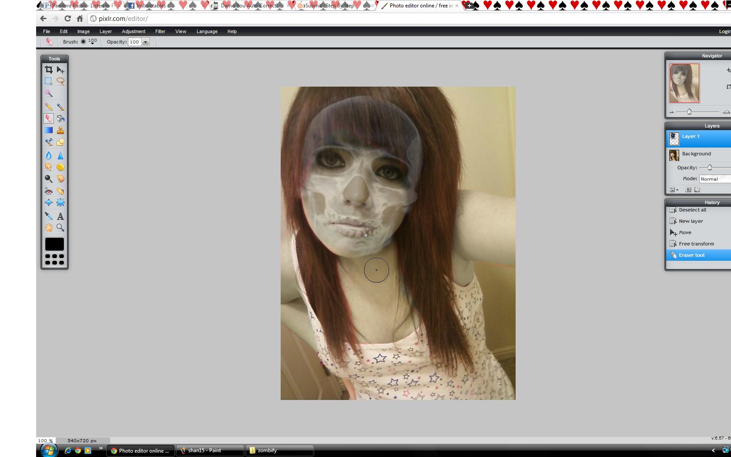
Task: Select the Color Picker eyedropper tool
Action: [x=49, y=216]
